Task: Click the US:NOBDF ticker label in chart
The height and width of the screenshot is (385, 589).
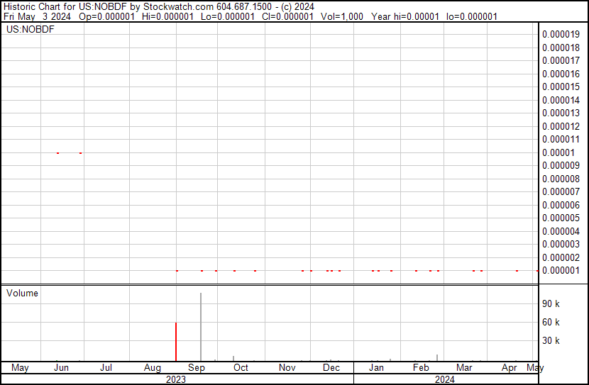Action: [x=30, y=29]
